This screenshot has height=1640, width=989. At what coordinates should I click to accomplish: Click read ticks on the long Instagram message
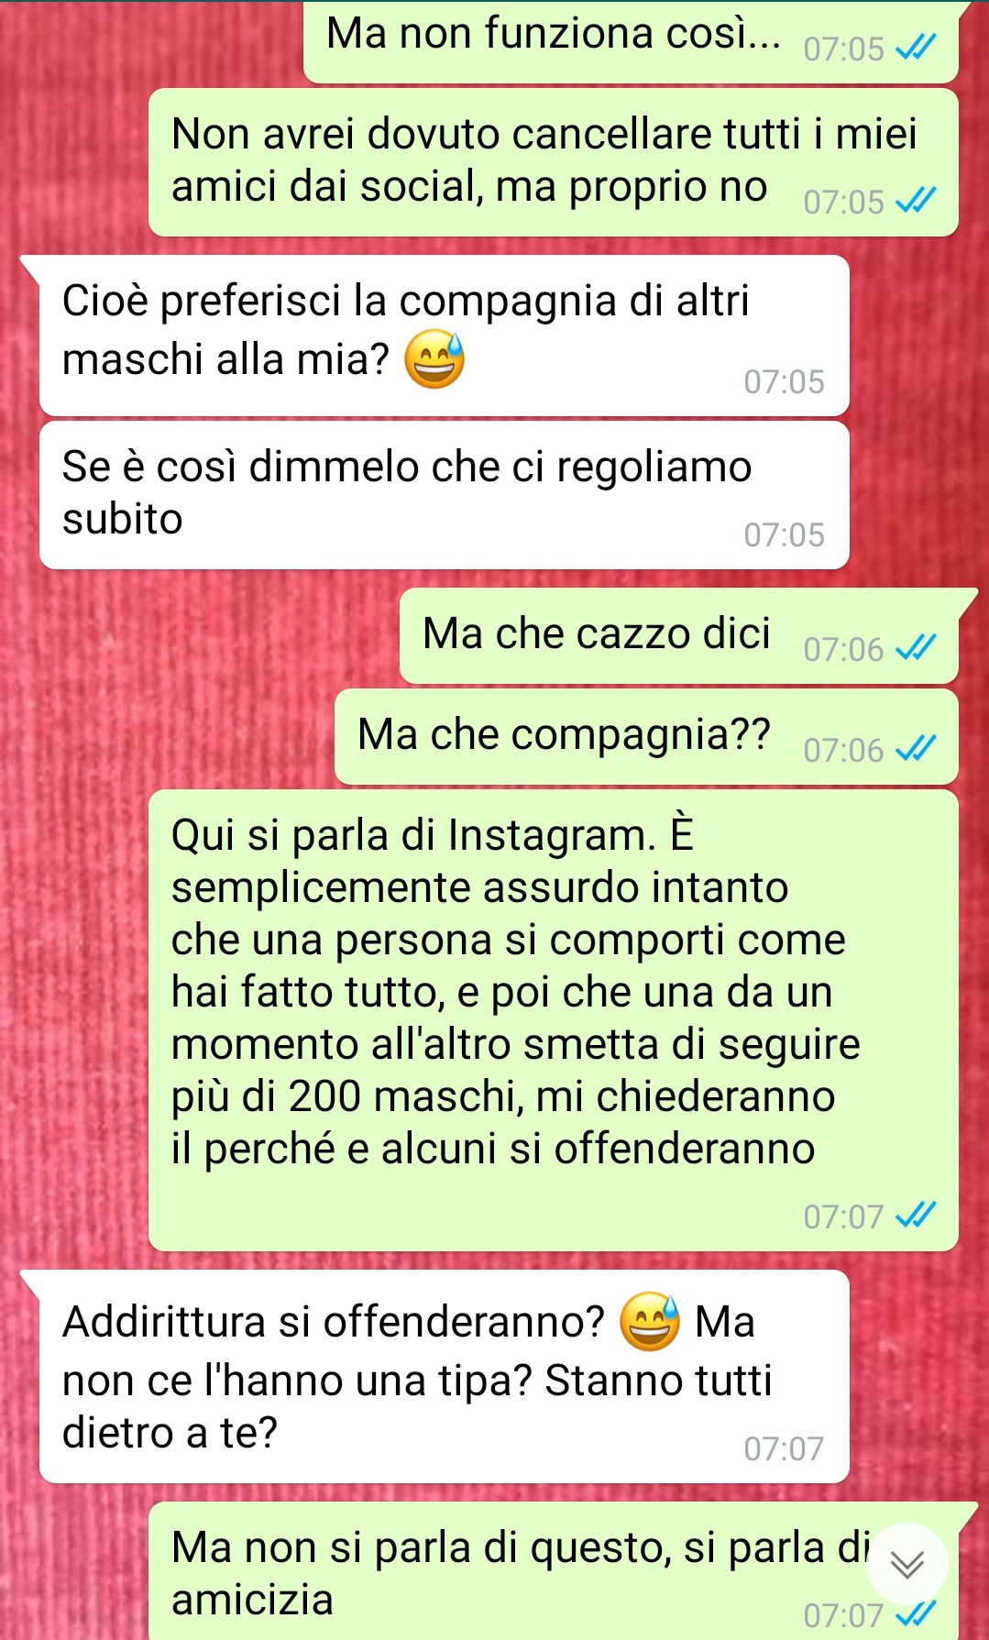tap(916, 1216)
